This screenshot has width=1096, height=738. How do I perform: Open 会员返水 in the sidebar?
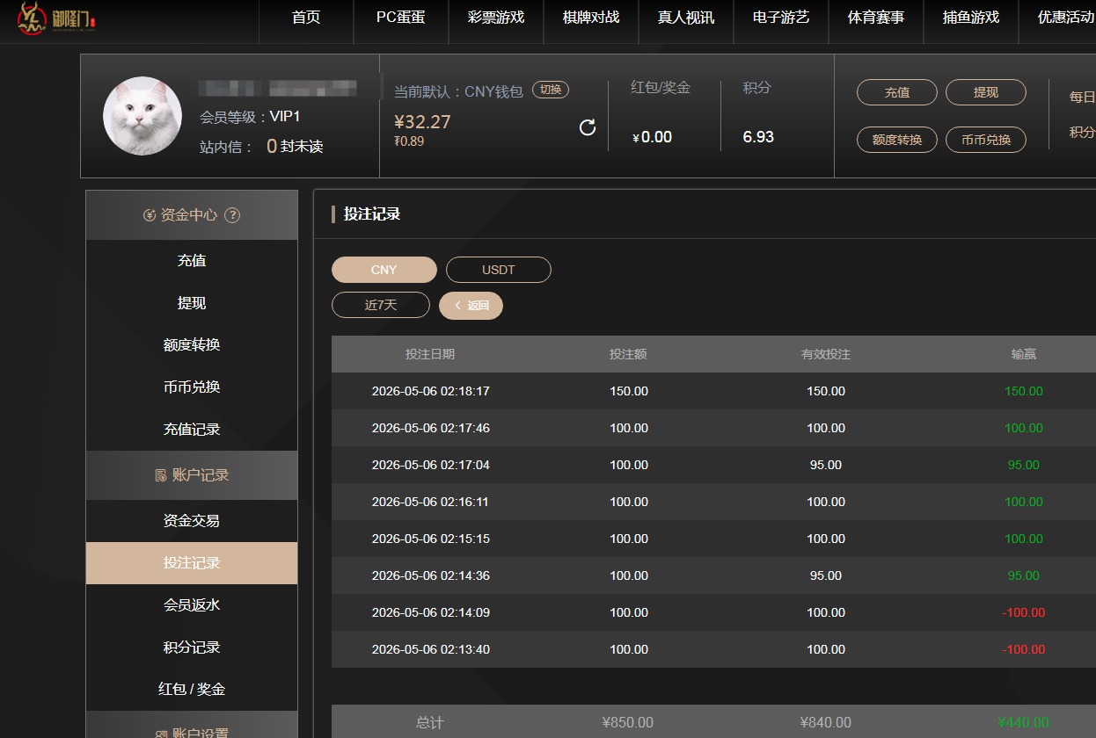point(192,605)
